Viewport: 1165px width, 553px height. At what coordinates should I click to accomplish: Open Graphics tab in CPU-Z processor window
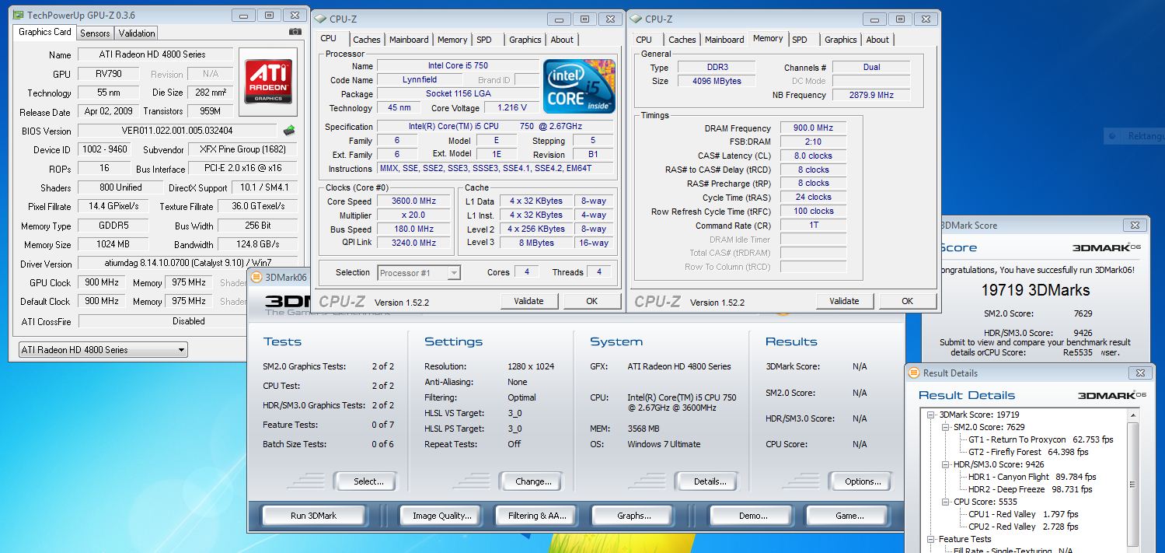pos(525,40)
